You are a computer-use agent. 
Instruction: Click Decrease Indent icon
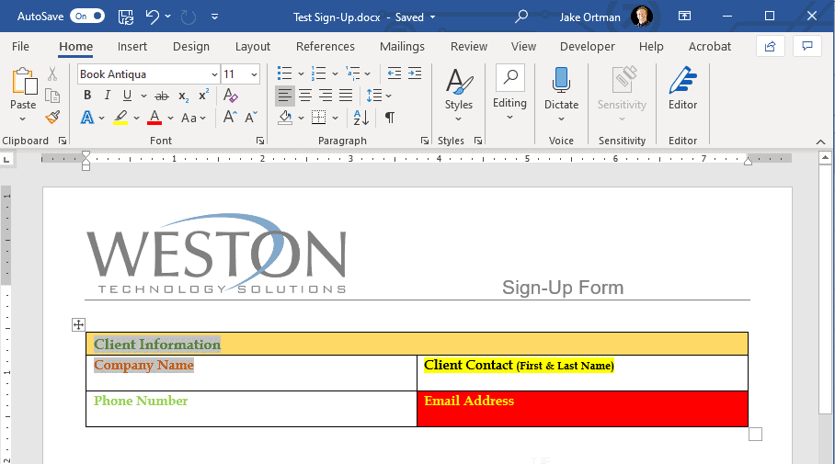[x=395, y=74]
